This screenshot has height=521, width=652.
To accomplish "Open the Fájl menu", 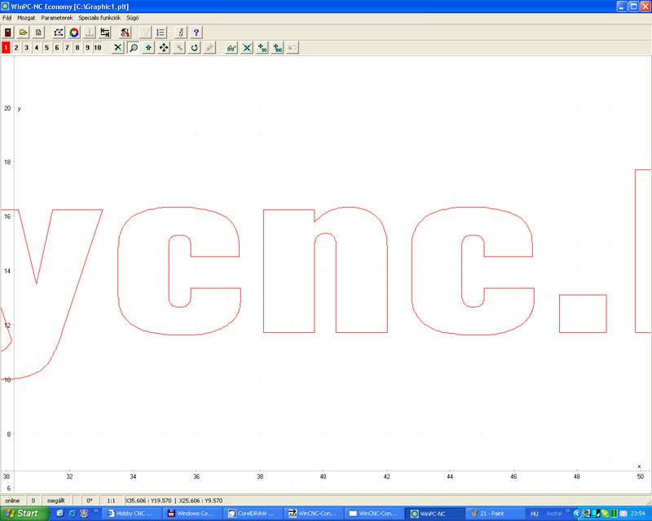I will (7, 18).
